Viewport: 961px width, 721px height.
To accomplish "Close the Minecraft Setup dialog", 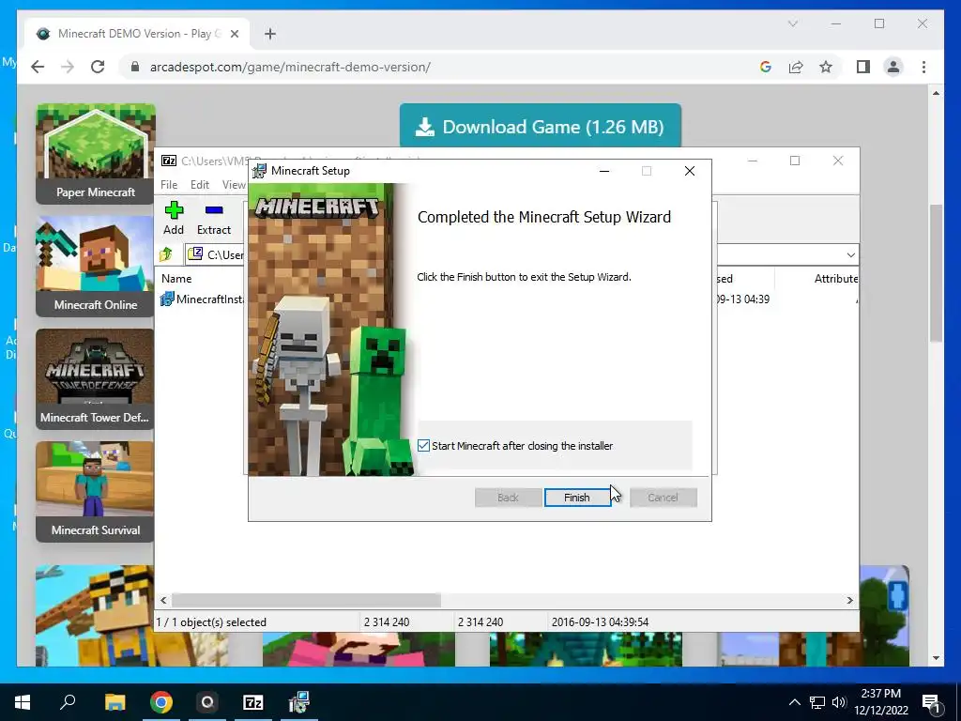I will 690,171.
